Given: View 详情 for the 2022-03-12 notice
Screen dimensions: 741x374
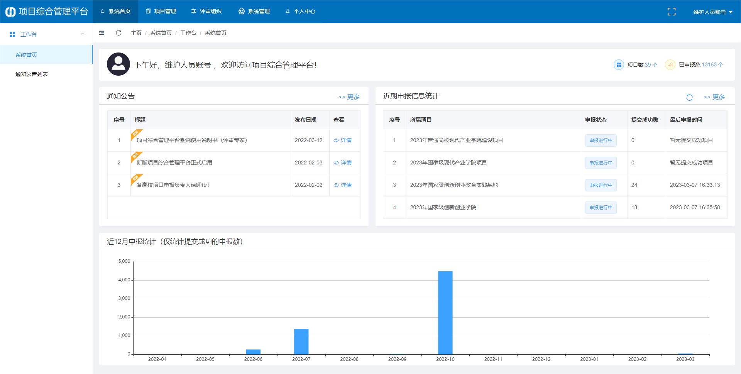Looking at the screenshot, I should coord(343,140).
